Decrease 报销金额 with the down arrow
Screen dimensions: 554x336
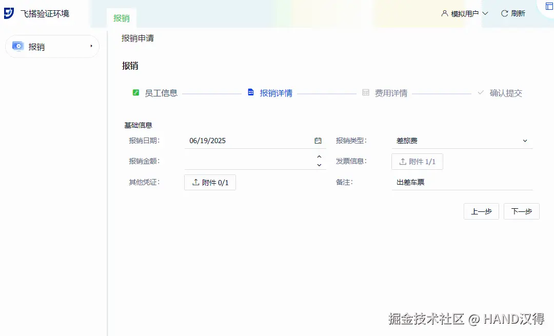point(319,165)
